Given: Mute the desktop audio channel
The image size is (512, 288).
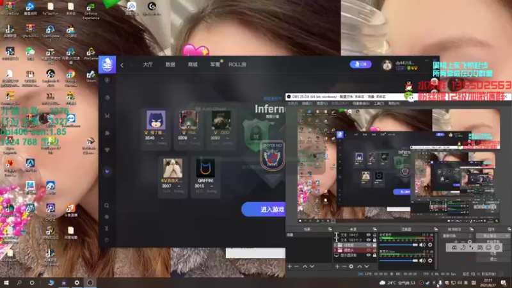Looking at the screenshot, I should (422, 244).
